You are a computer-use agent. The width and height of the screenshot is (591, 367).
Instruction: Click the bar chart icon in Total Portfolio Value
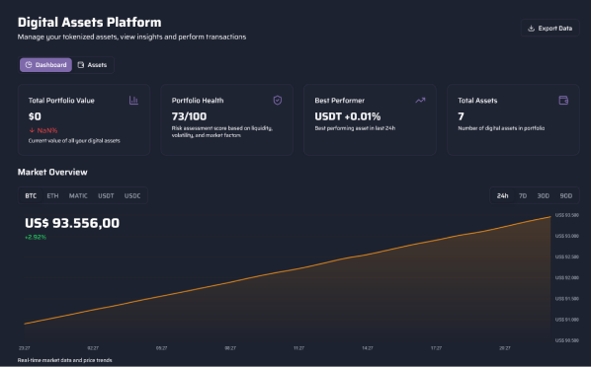[x=133, y=100]
